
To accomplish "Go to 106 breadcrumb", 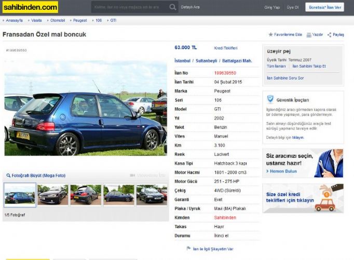I will (99, 20).
